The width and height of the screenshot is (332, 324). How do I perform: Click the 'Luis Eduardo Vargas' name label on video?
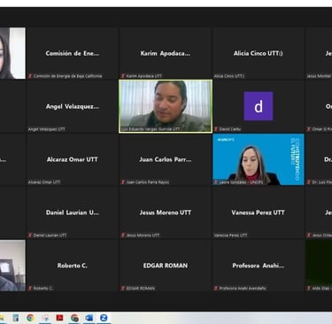pos(151,129)
